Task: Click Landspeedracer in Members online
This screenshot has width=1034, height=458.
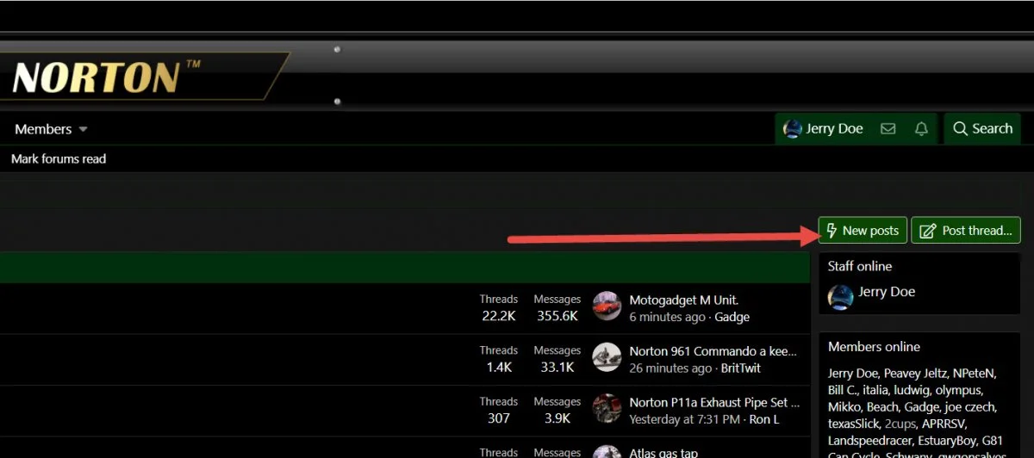Action: (869, 440)
